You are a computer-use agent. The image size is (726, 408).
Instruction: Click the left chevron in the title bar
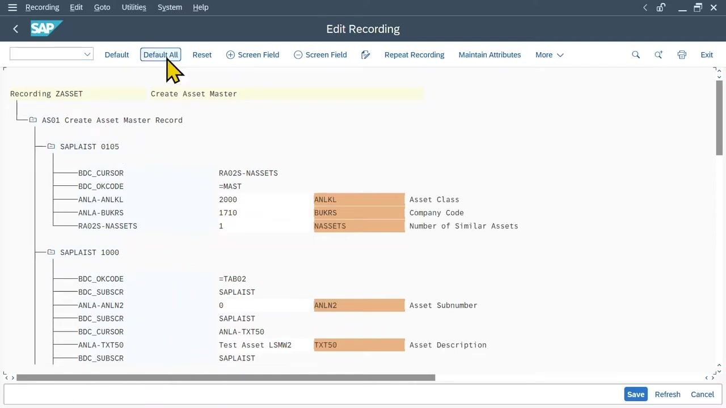pyautogui.click(x=645, y=7)
